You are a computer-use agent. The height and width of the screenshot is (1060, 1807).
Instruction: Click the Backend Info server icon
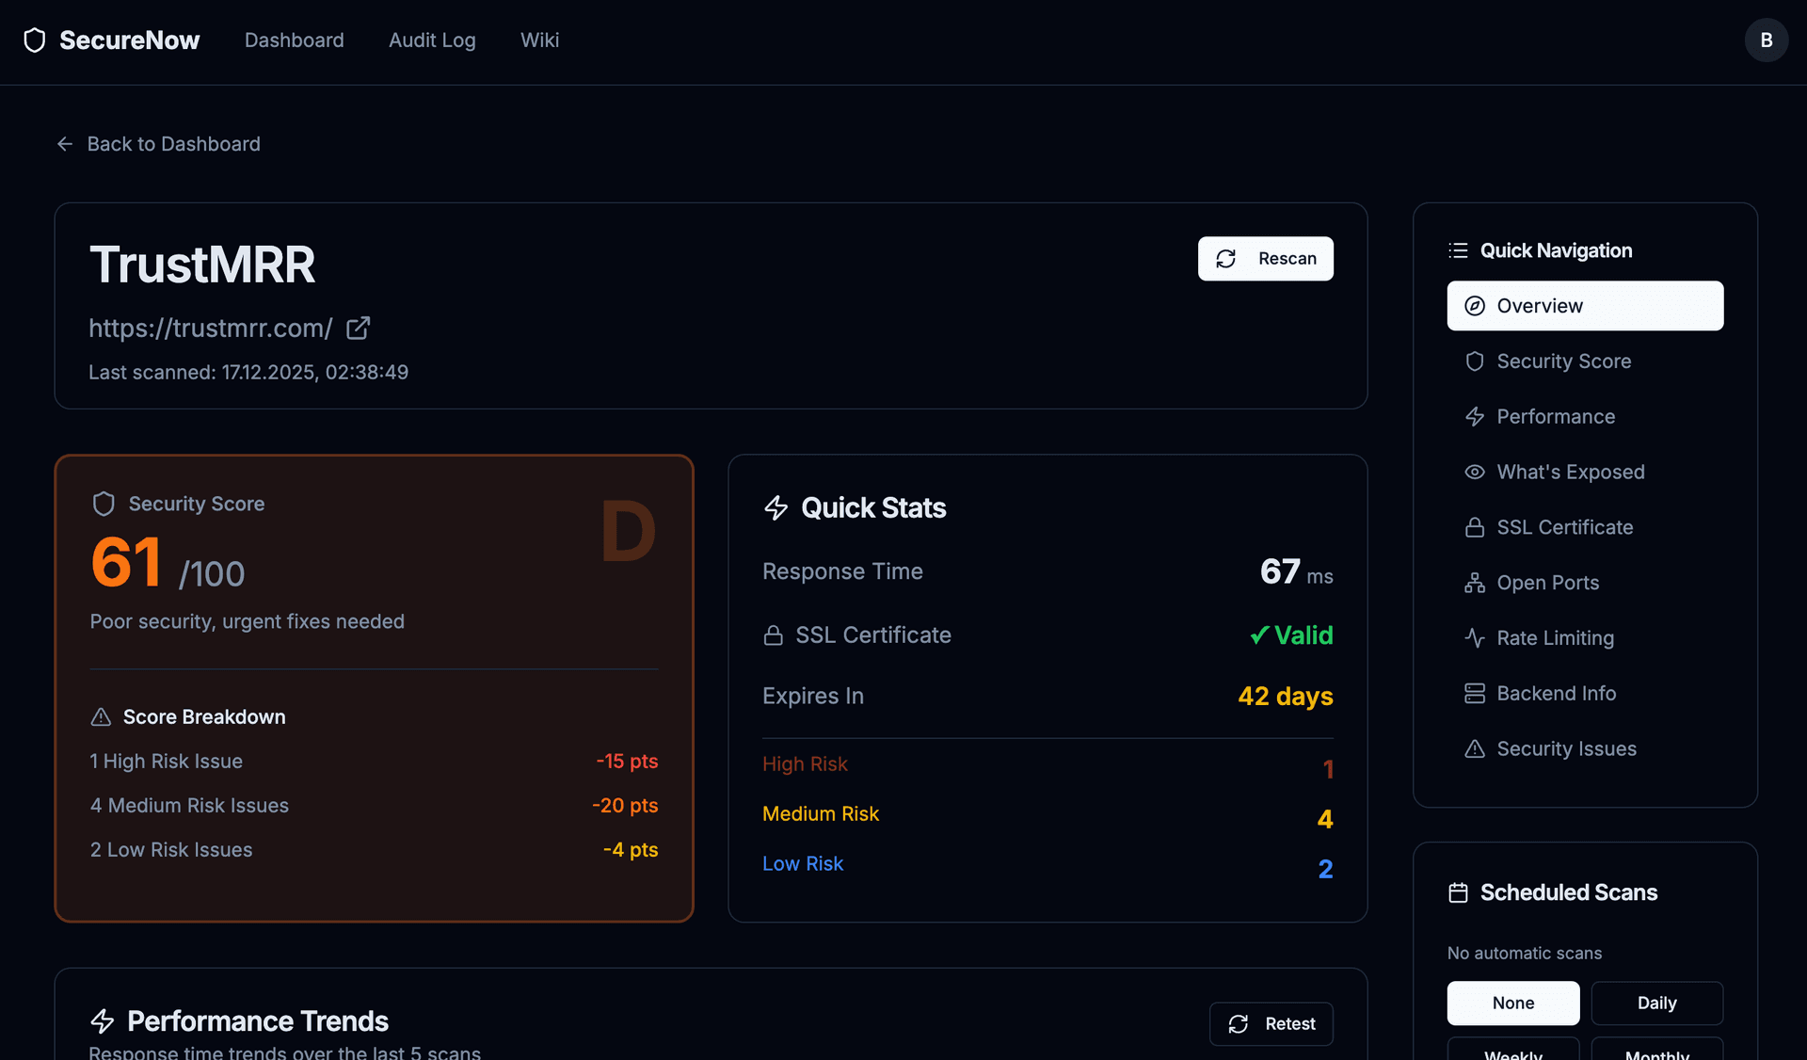point(1475,693)
